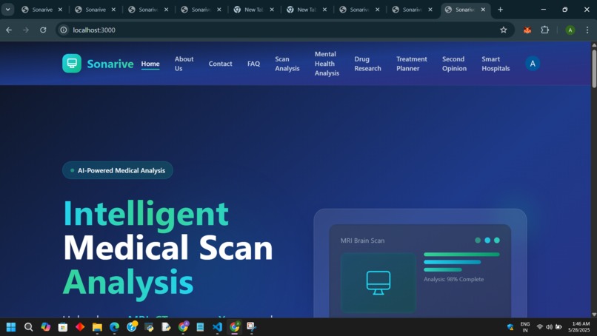Image resolution: width=597 pixels, height=336 pixels.
Task: Go to Smart Hospitals page
Action: click(x=496, y=64)
